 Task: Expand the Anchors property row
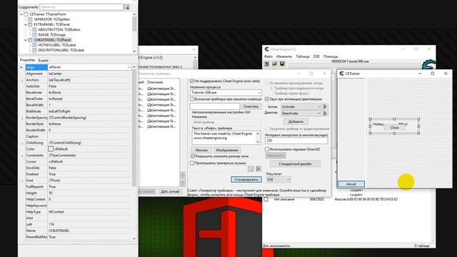tap(22, 80)
